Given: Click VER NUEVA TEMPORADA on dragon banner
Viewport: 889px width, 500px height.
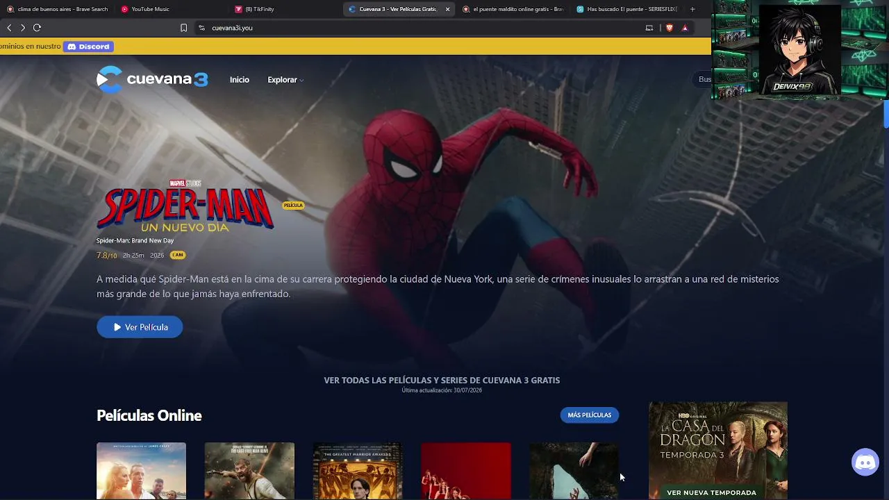Looking at the screenshot, I should (711, 492).
